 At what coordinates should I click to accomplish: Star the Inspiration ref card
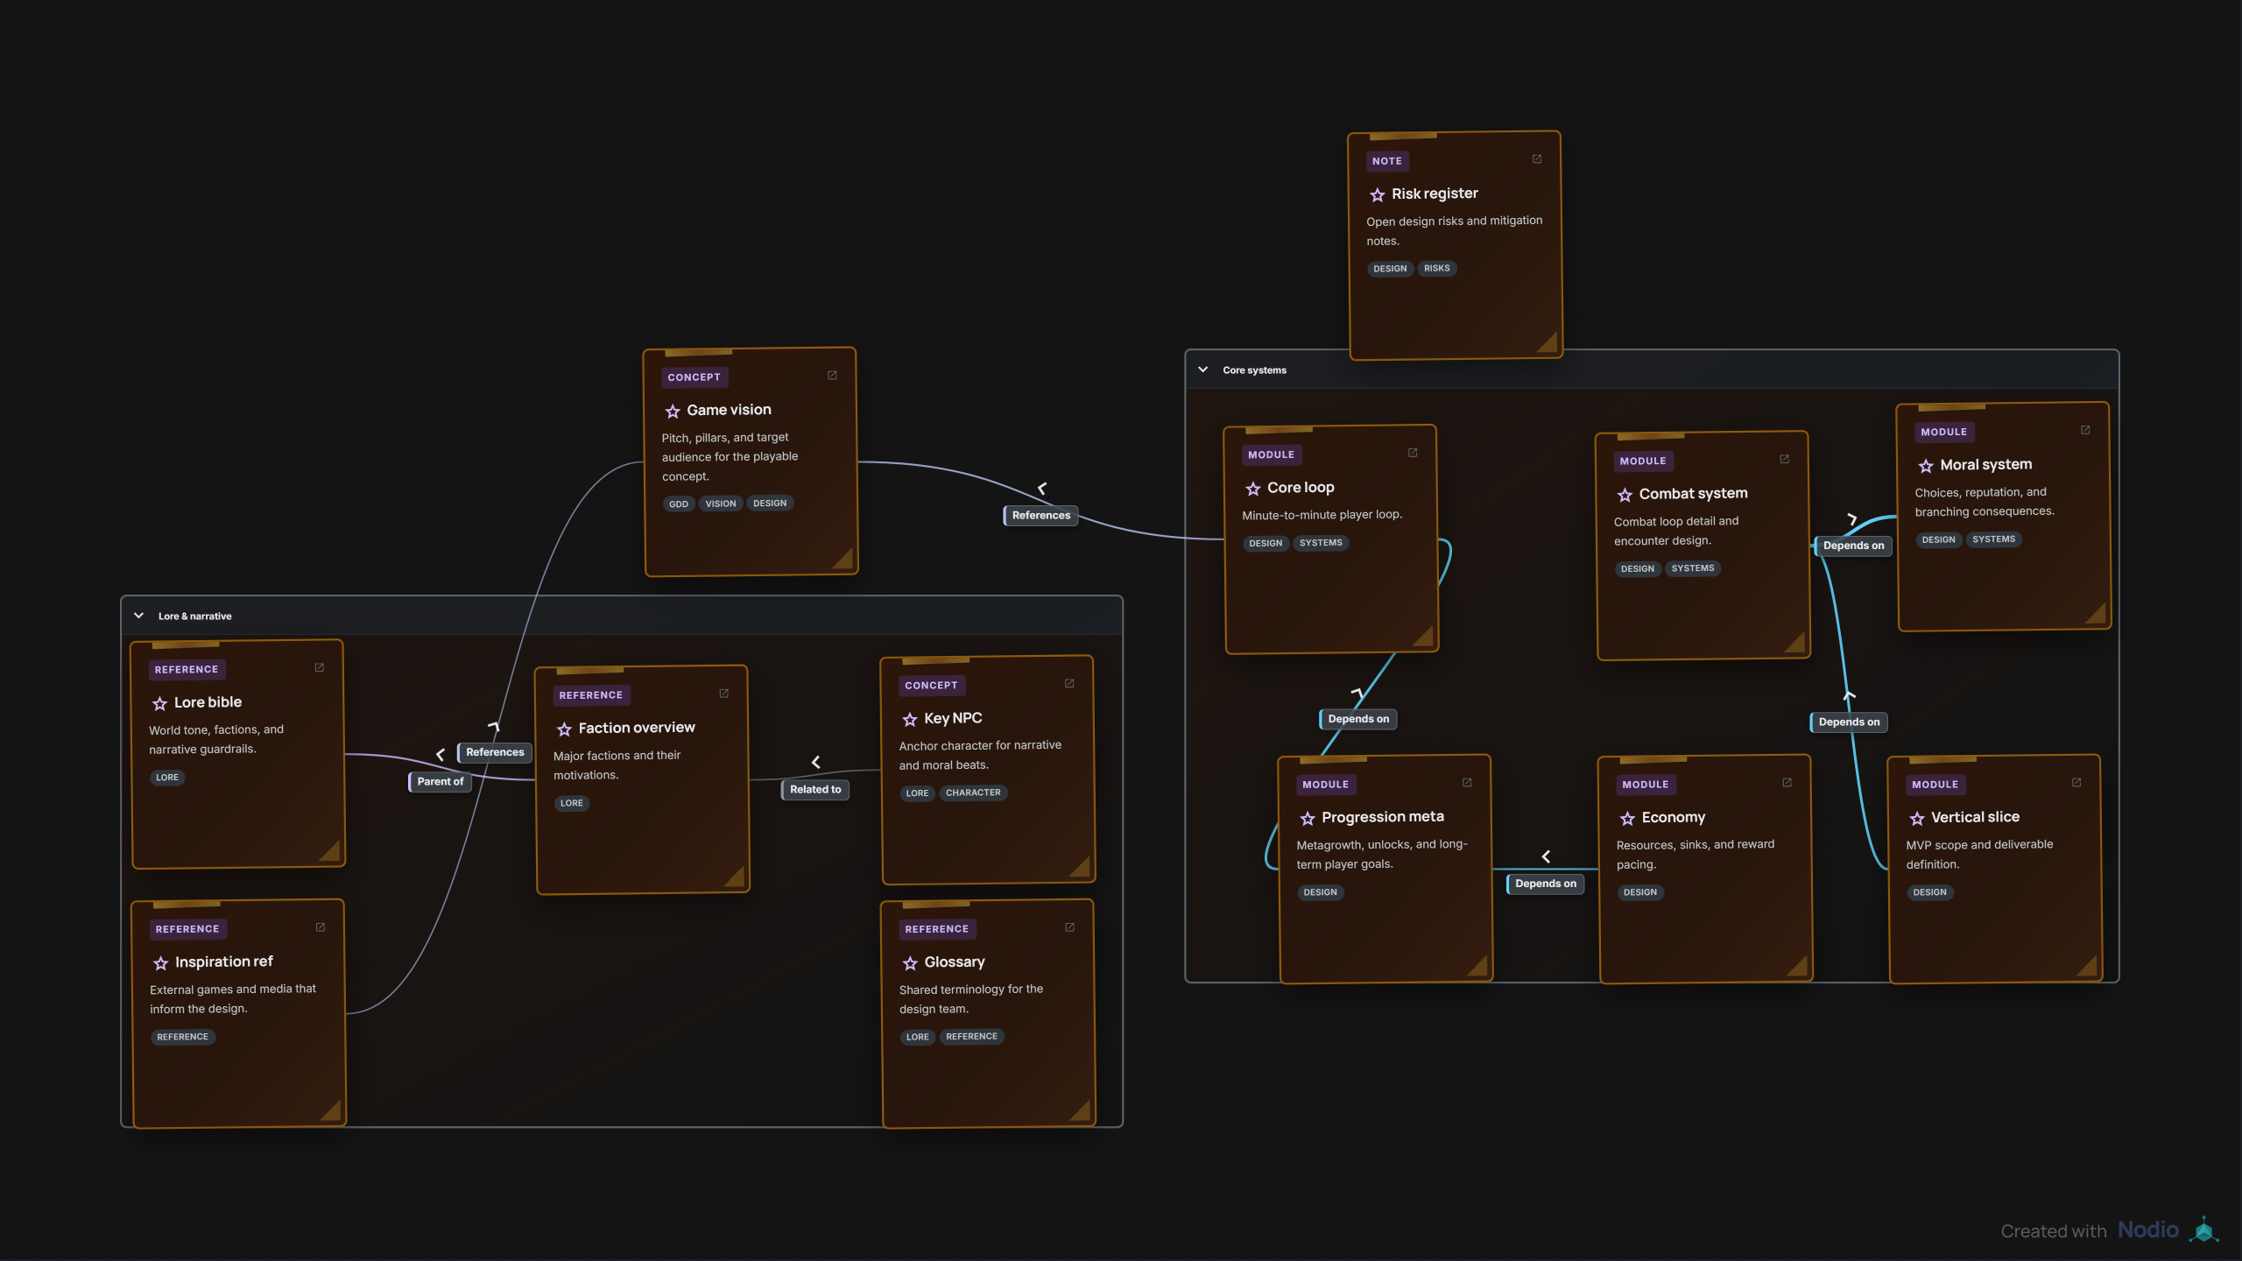(160, 962)
